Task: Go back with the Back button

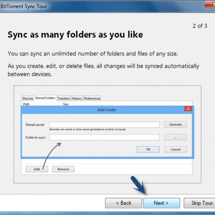Action: (124, 203)
